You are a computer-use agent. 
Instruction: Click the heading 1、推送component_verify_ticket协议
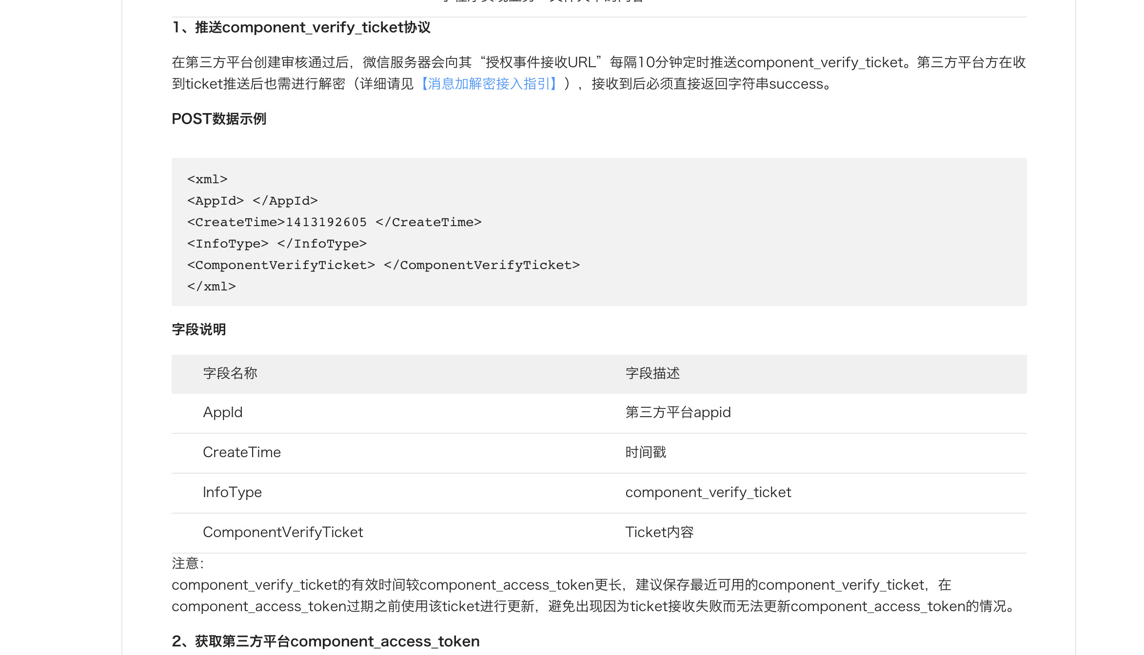(301, 27)
